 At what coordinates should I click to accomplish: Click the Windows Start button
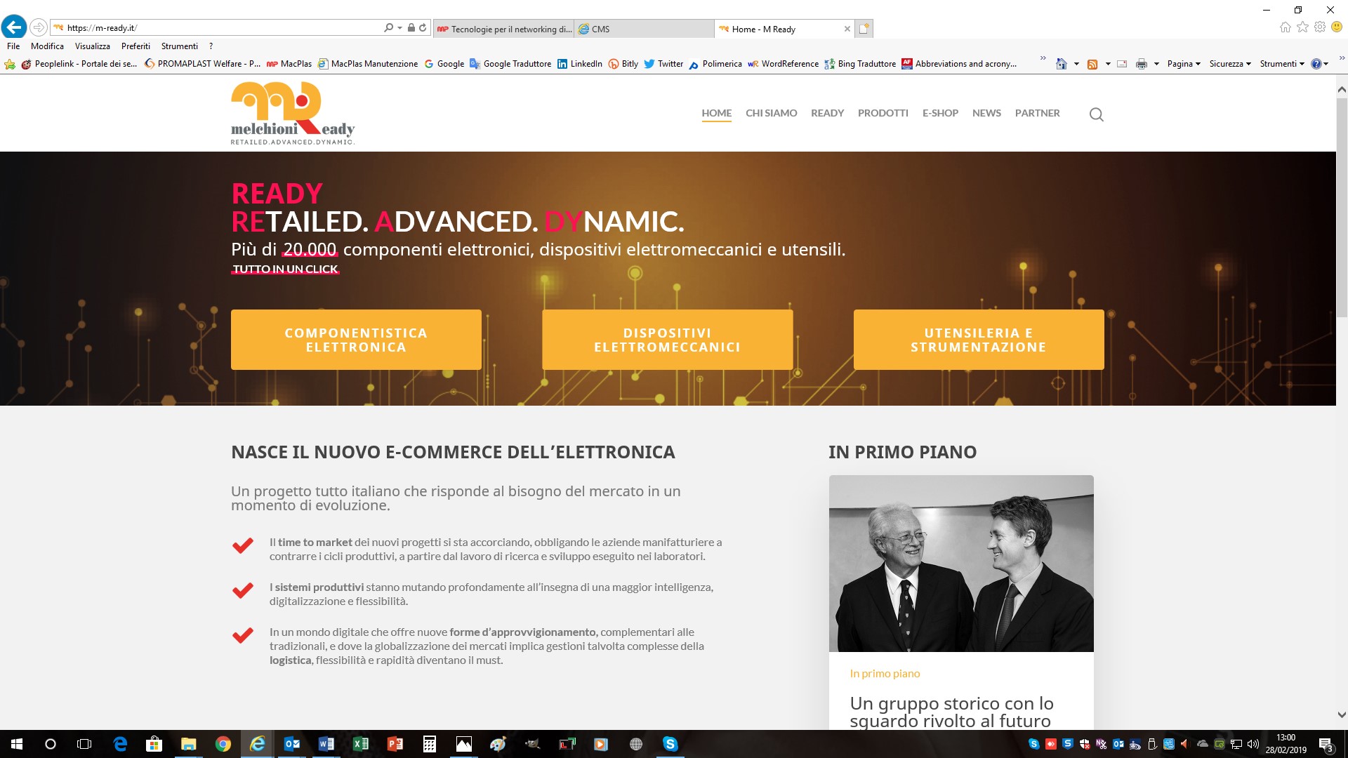coord(17,744)
